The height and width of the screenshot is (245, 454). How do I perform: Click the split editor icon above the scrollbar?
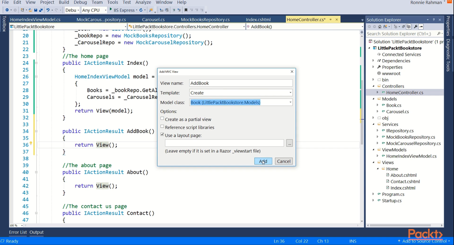pyautogui.click(x=362, y=32)
